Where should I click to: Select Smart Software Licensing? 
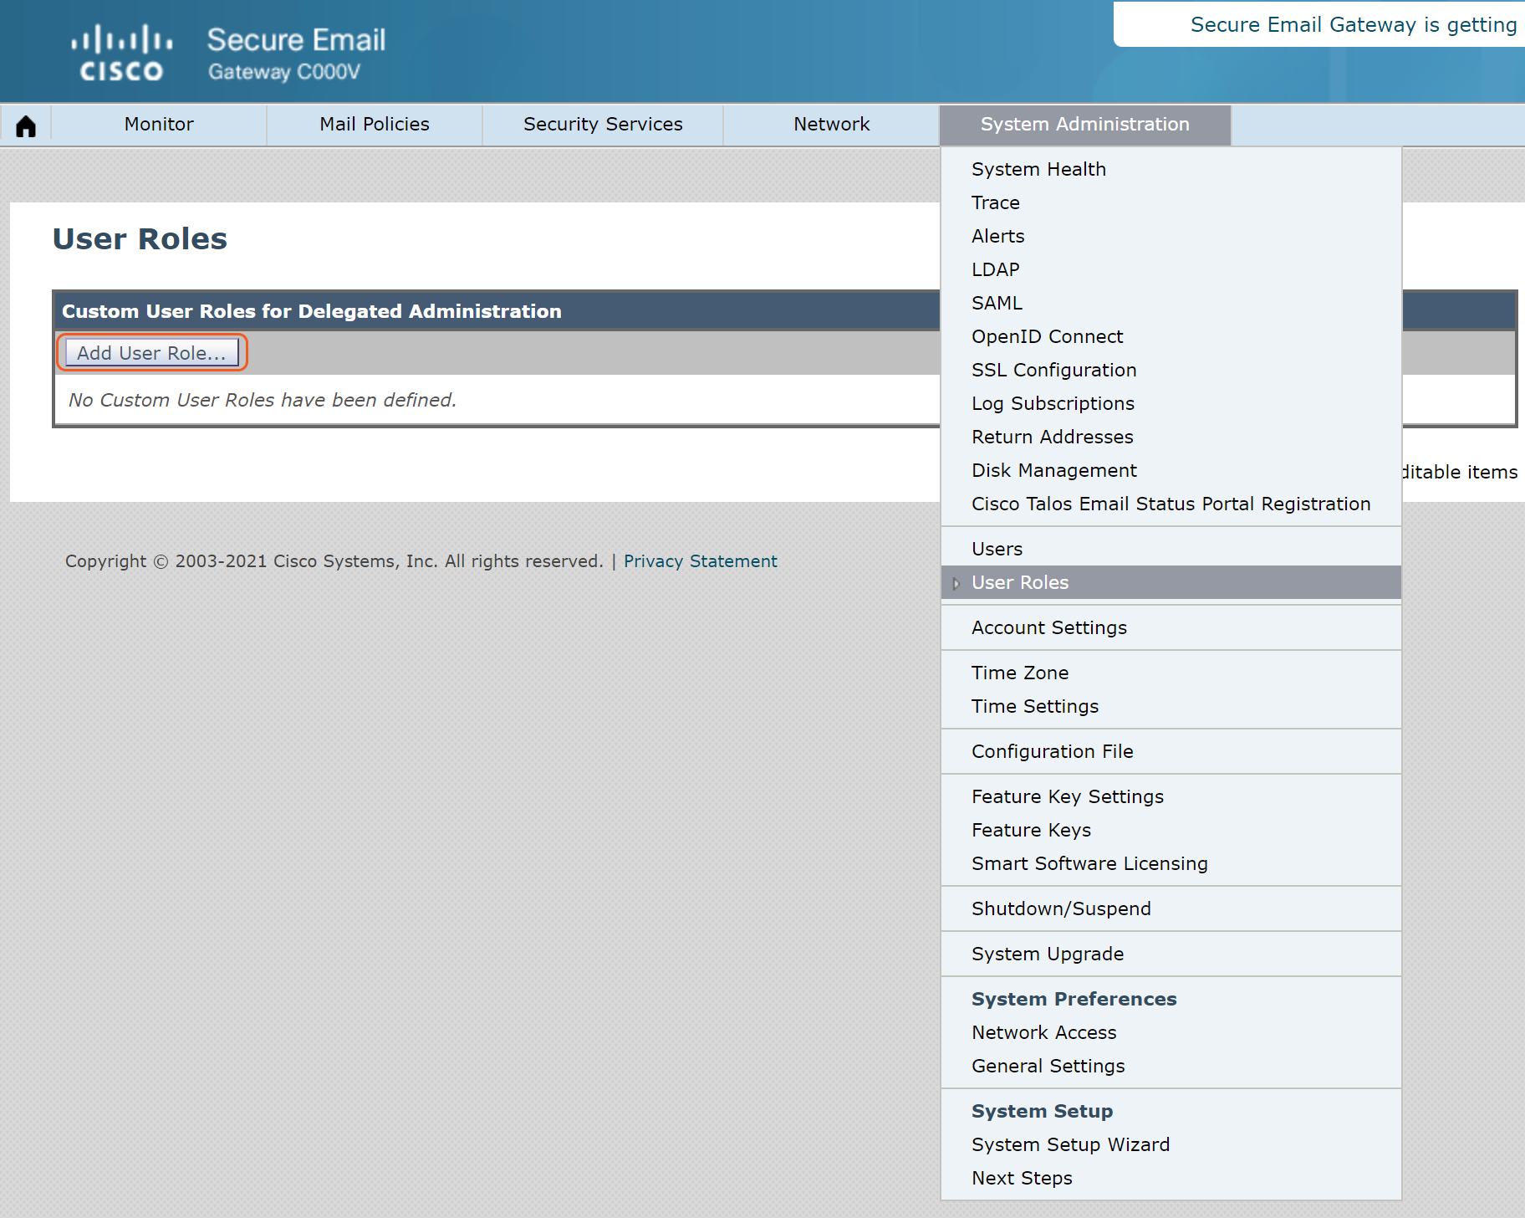coord(1089,863)
